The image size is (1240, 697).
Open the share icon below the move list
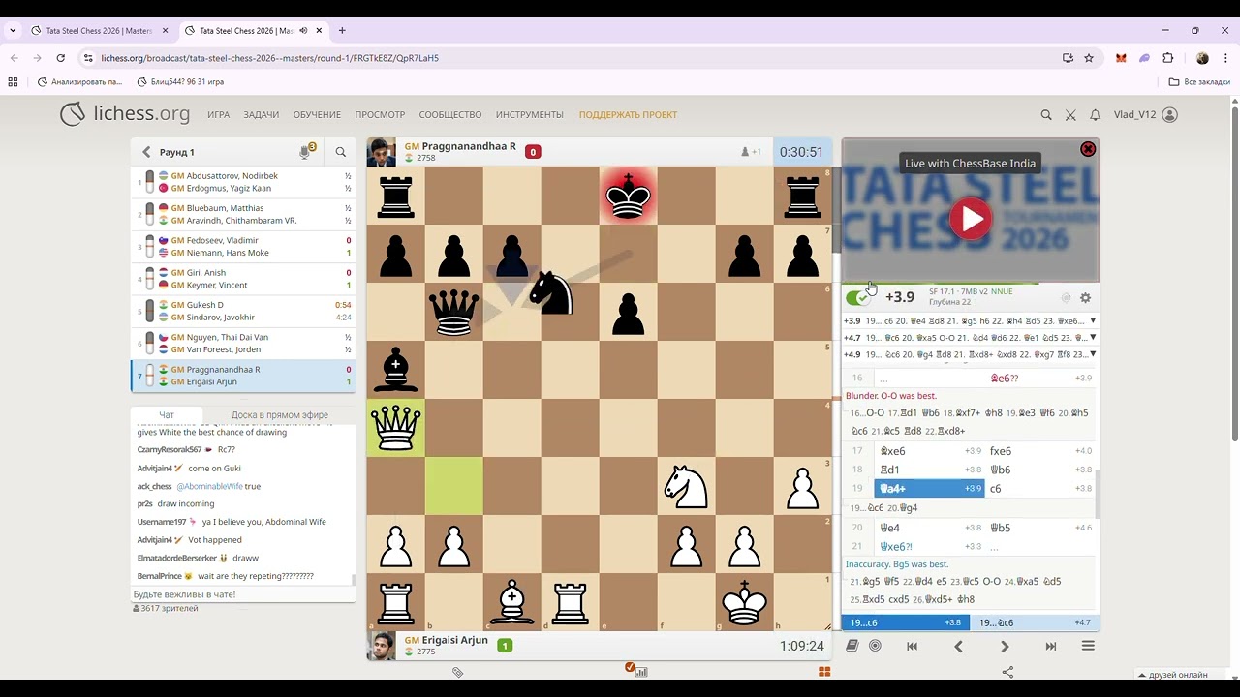[x=1007, y=672]
